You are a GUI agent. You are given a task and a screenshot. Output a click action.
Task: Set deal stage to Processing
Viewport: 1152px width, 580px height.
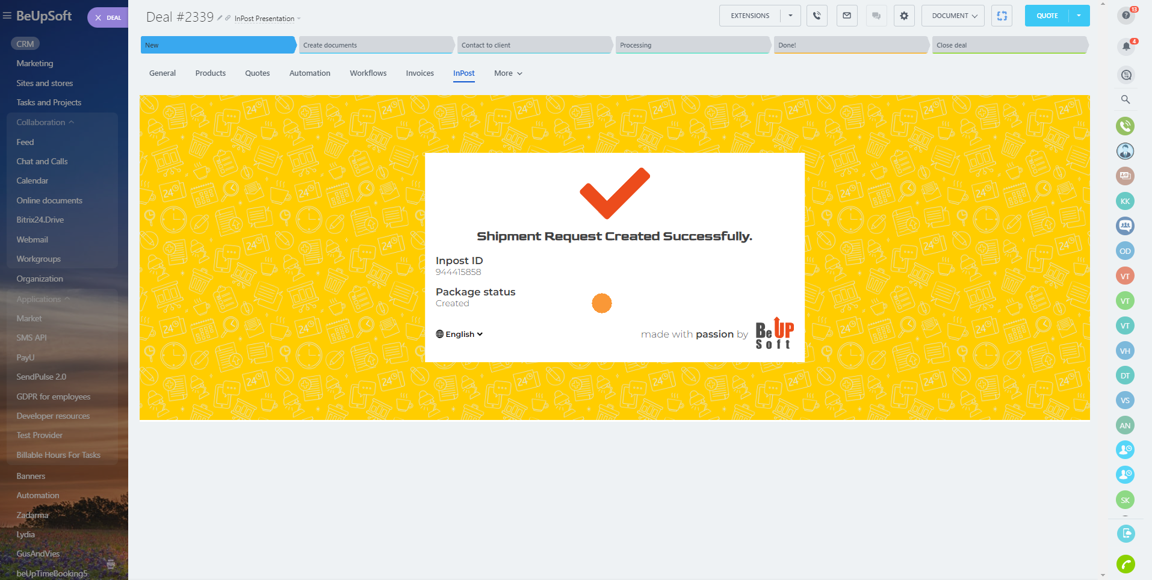[x=692, y=45]
